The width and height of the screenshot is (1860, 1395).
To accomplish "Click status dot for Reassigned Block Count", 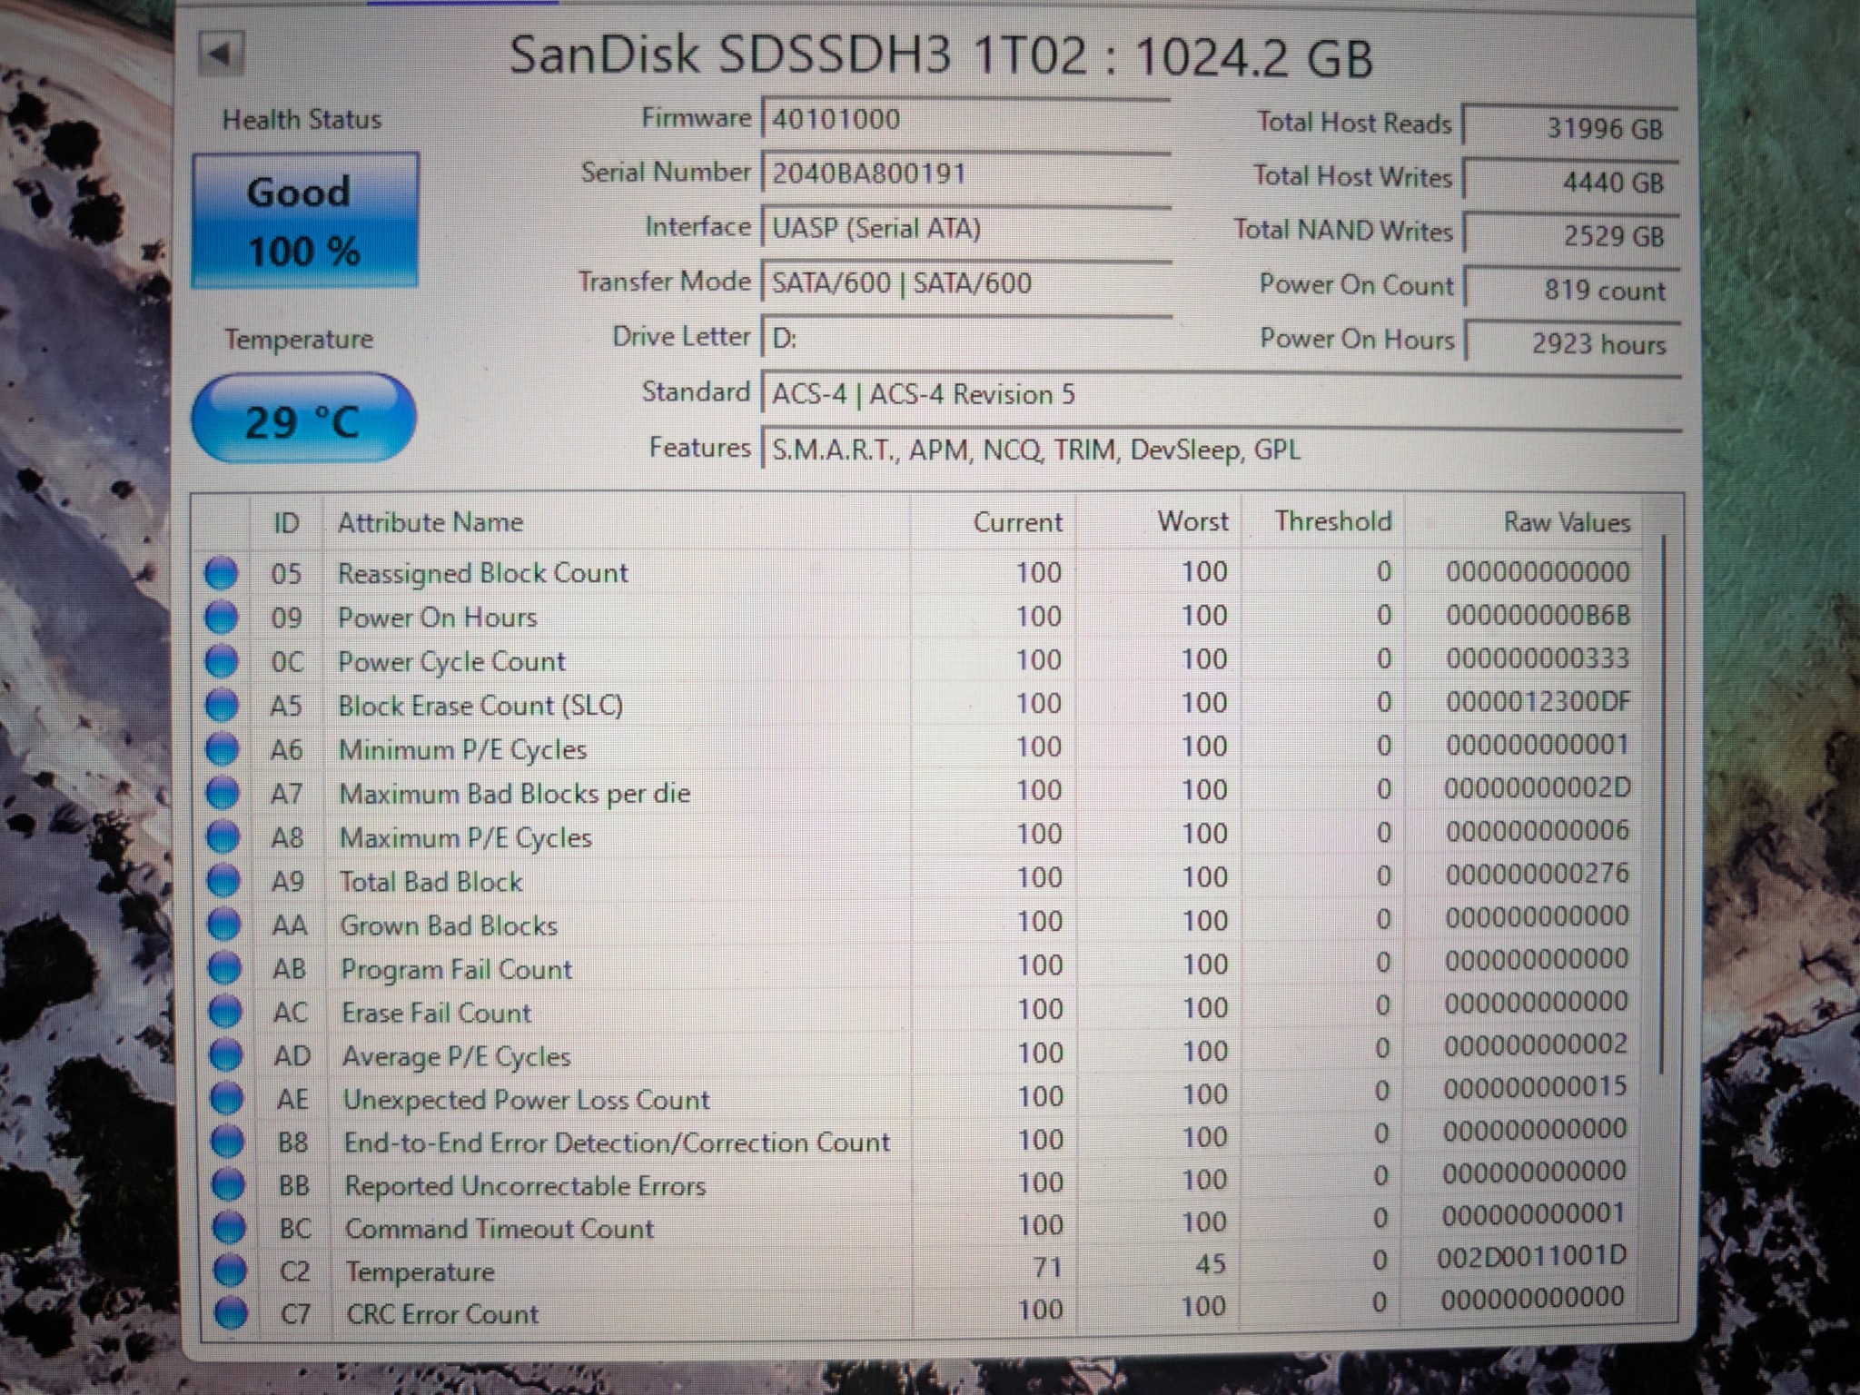I will pyautogui.click(x=221, y=573).
